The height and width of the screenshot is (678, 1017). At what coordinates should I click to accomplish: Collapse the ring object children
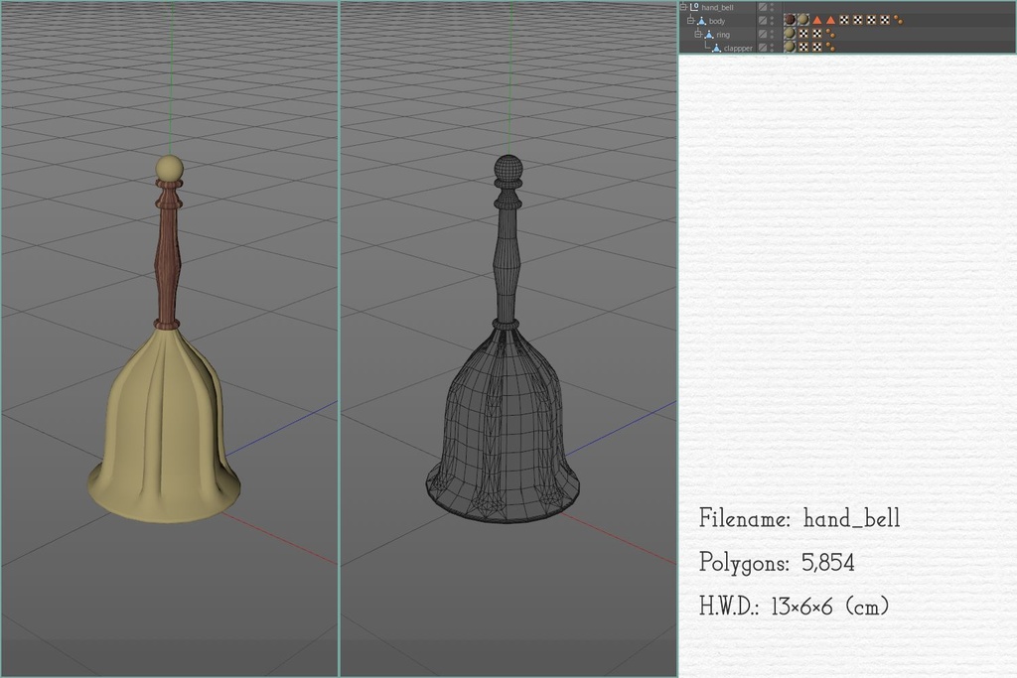point(698,35)
